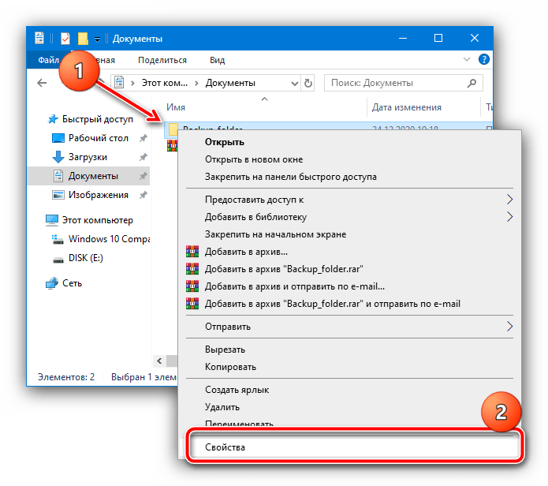
Task: Click the horizontal scrollbar's left arrow
Action: click(x=160, y=361)
